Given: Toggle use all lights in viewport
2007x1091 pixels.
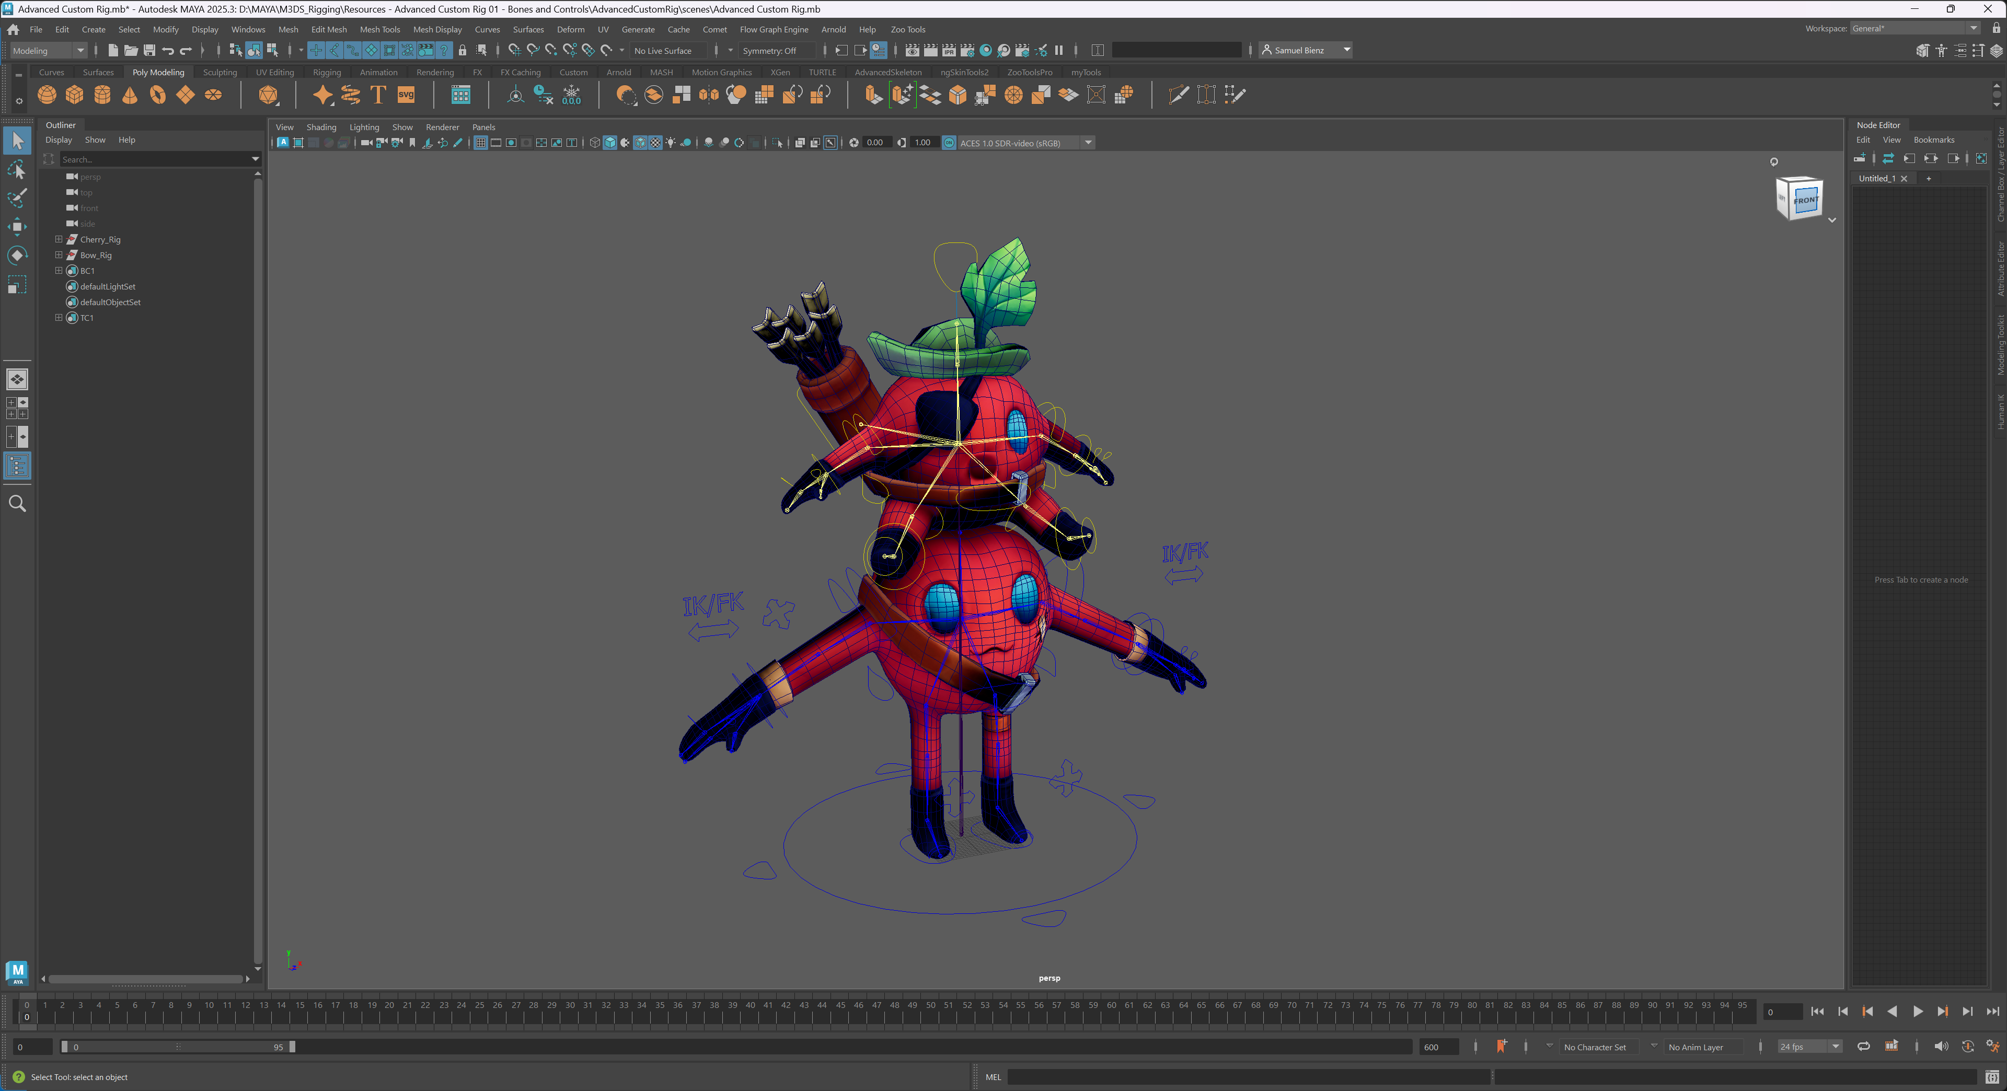Looking at the screenshot, I should click(x=671, y=143).
